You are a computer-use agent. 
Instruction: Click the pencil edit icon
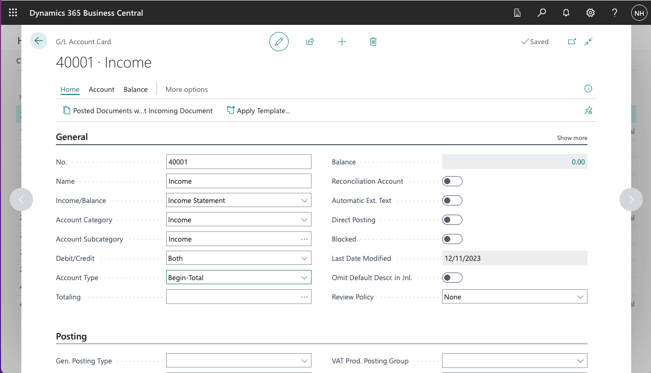click(278, 42)
